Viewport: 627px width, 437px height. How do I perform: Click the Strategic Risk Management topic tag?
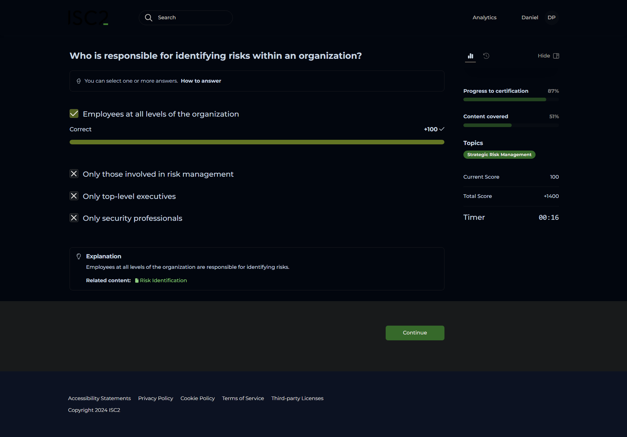pyautogui.click(x=499, y=155)
